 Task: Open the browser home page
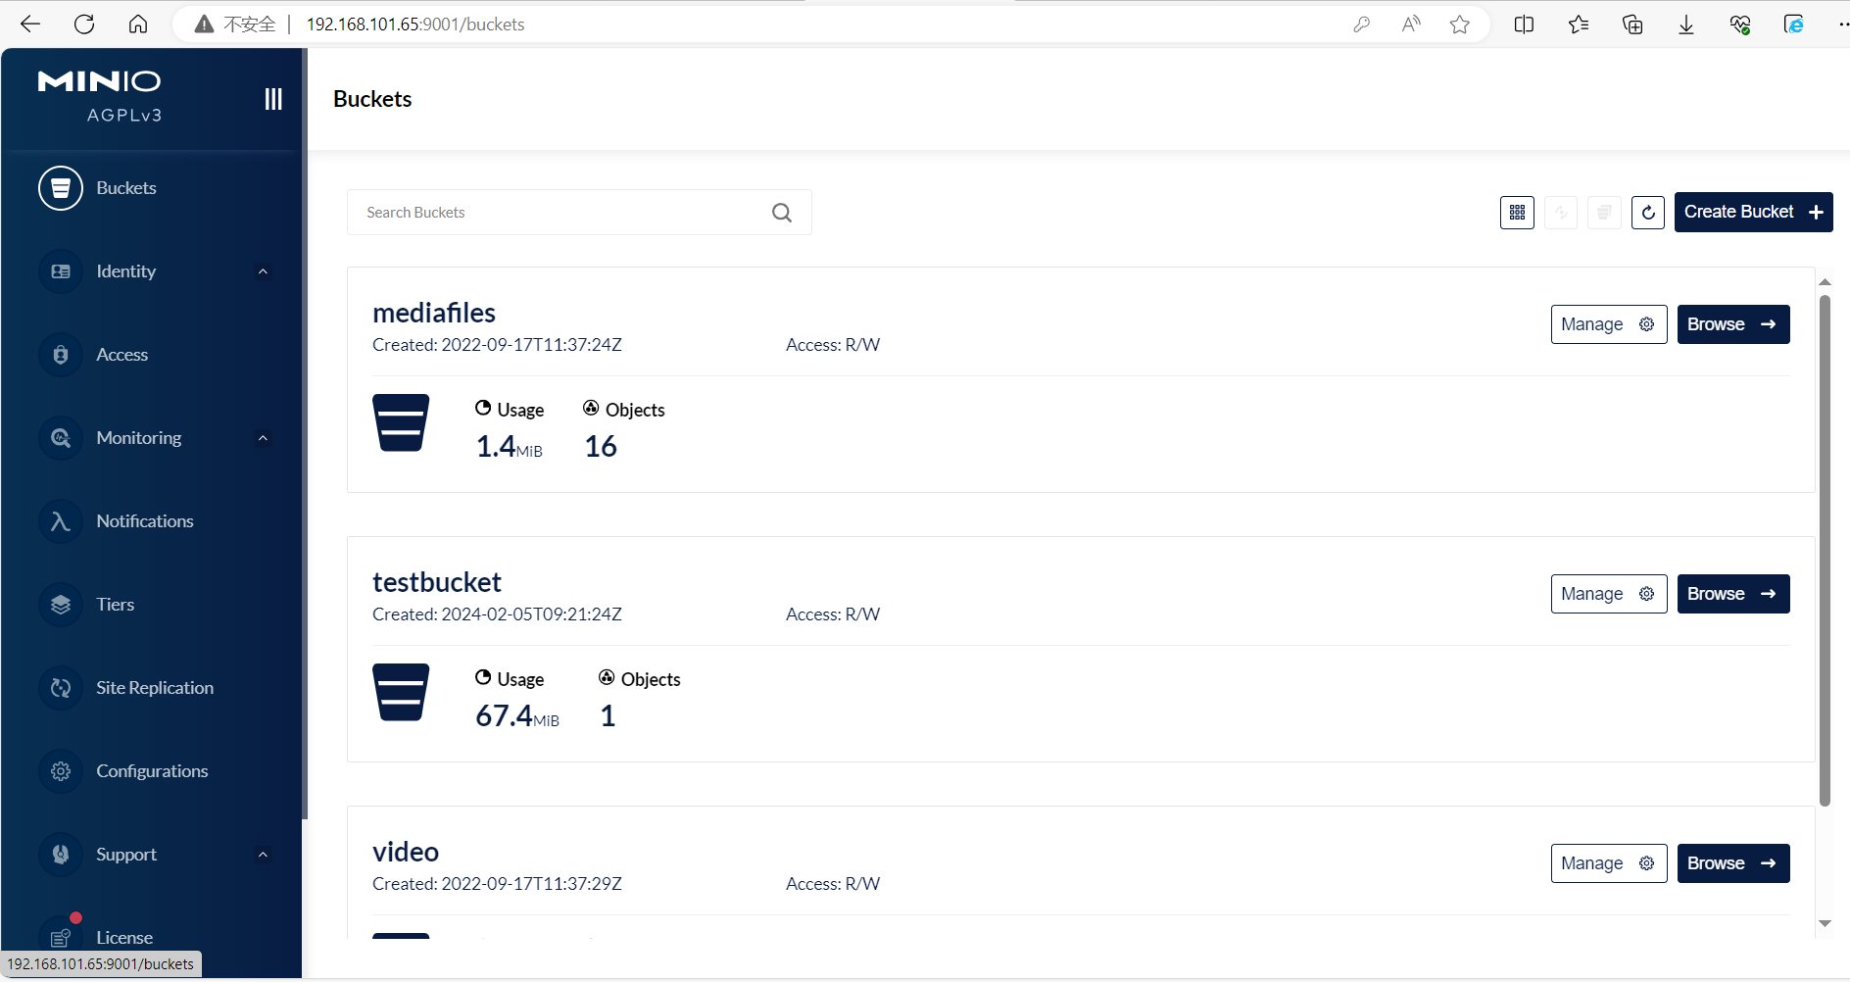click(x=138, y=25)
